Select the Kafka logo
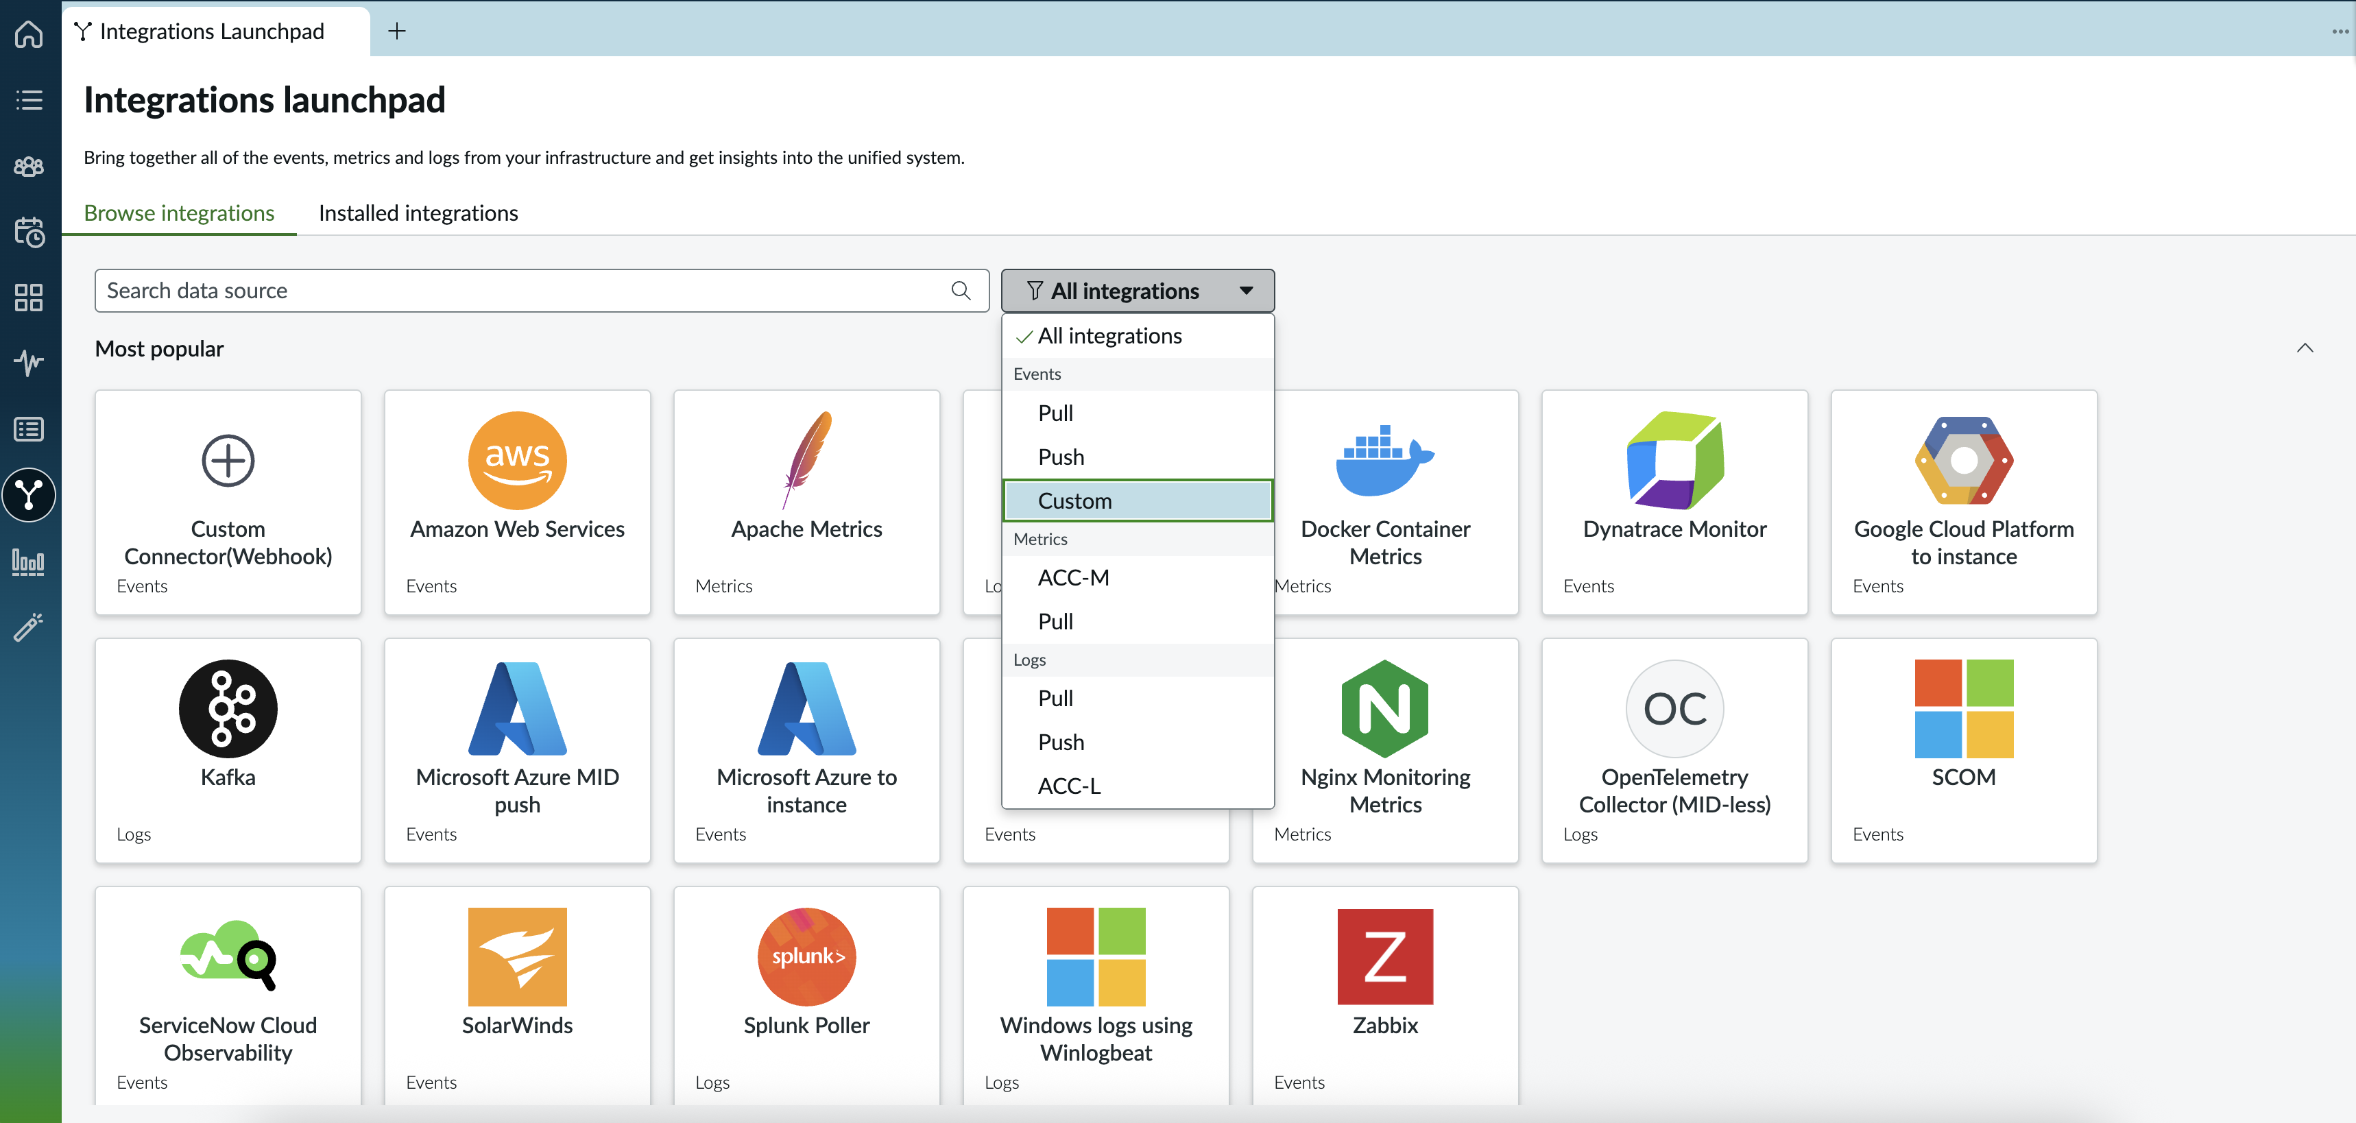2356x1123 pixels. [x=228, y=709]
